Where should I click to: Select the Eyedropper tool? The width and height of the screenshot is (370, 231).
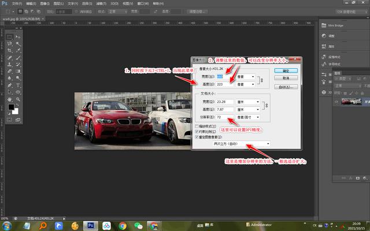18,50
